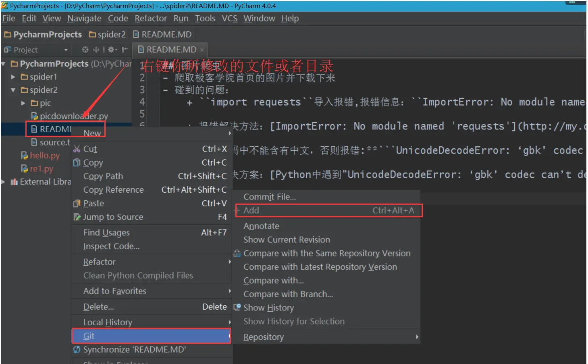588x364 pixels.
Task: Open the File menu
Action: click(x=9, y=19)
